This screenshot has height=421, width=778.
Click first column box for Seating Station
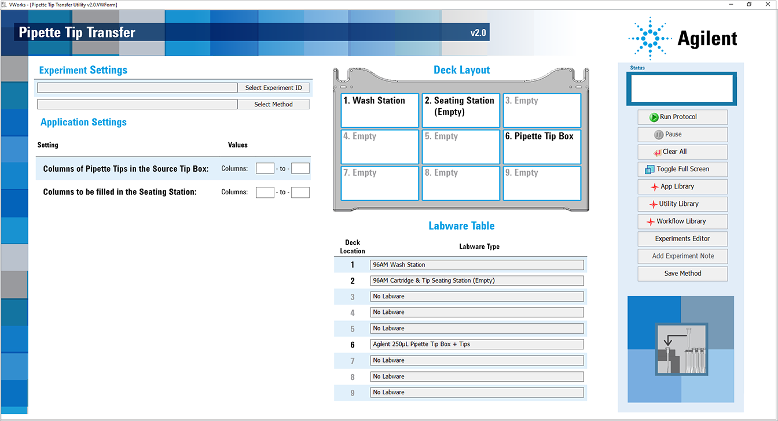[x=265, y=192]
